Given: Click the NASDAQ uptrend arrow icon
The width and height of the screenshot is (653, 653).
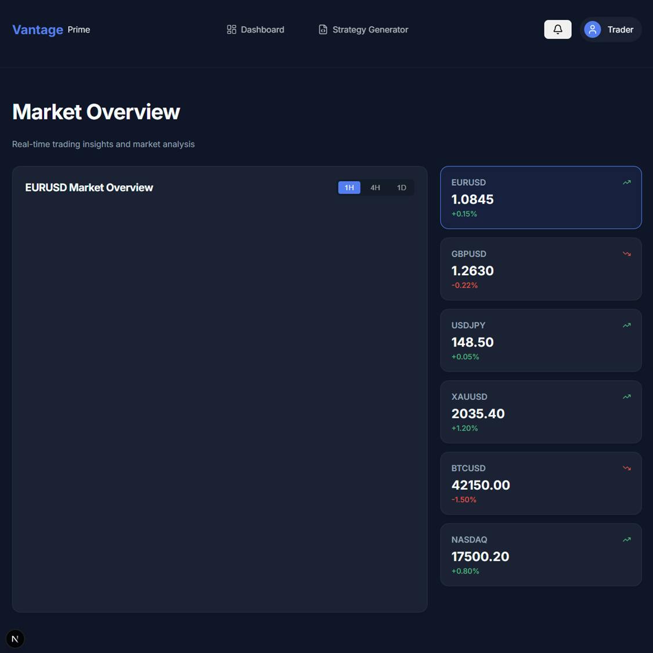Looking at the screenshot, I should [626, 539].
